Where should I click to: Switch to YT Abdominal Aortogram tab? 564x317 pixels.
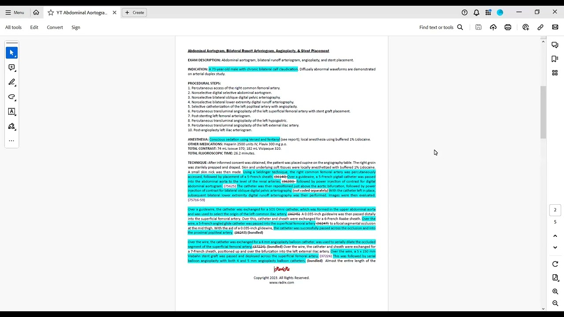click(82, 12)
